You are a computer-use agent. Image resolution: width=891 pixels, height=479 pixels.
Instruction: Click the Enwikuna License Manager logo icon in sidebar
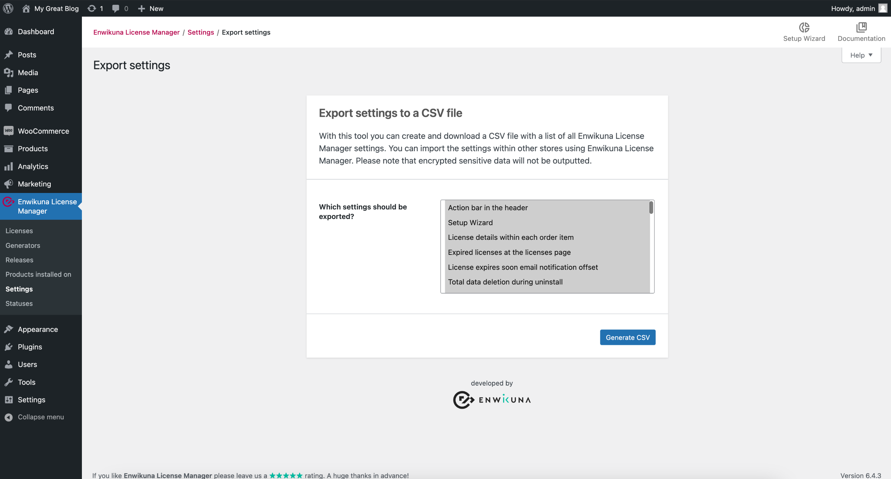pyautogui.click(x=8, y=202)
